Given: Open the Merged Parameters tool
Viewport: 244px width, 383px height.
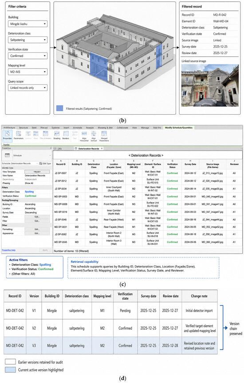Looking at the screenshot, I should (104, 136).
